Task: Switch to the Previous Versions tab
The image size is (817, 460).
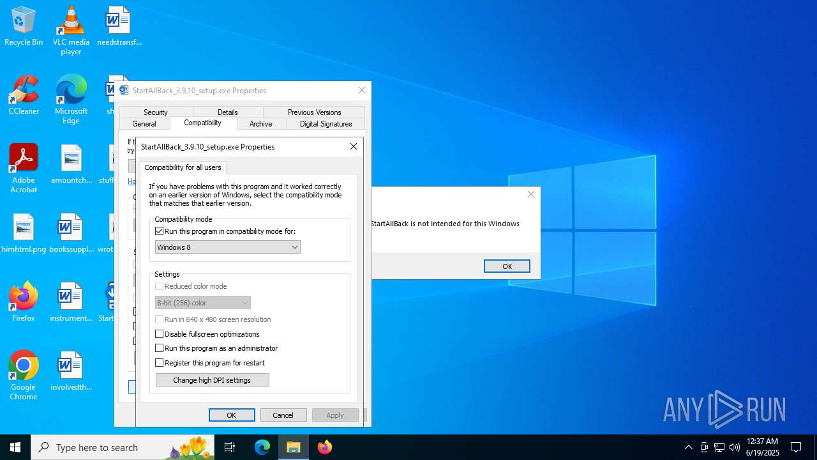Action: coord(314,112)
